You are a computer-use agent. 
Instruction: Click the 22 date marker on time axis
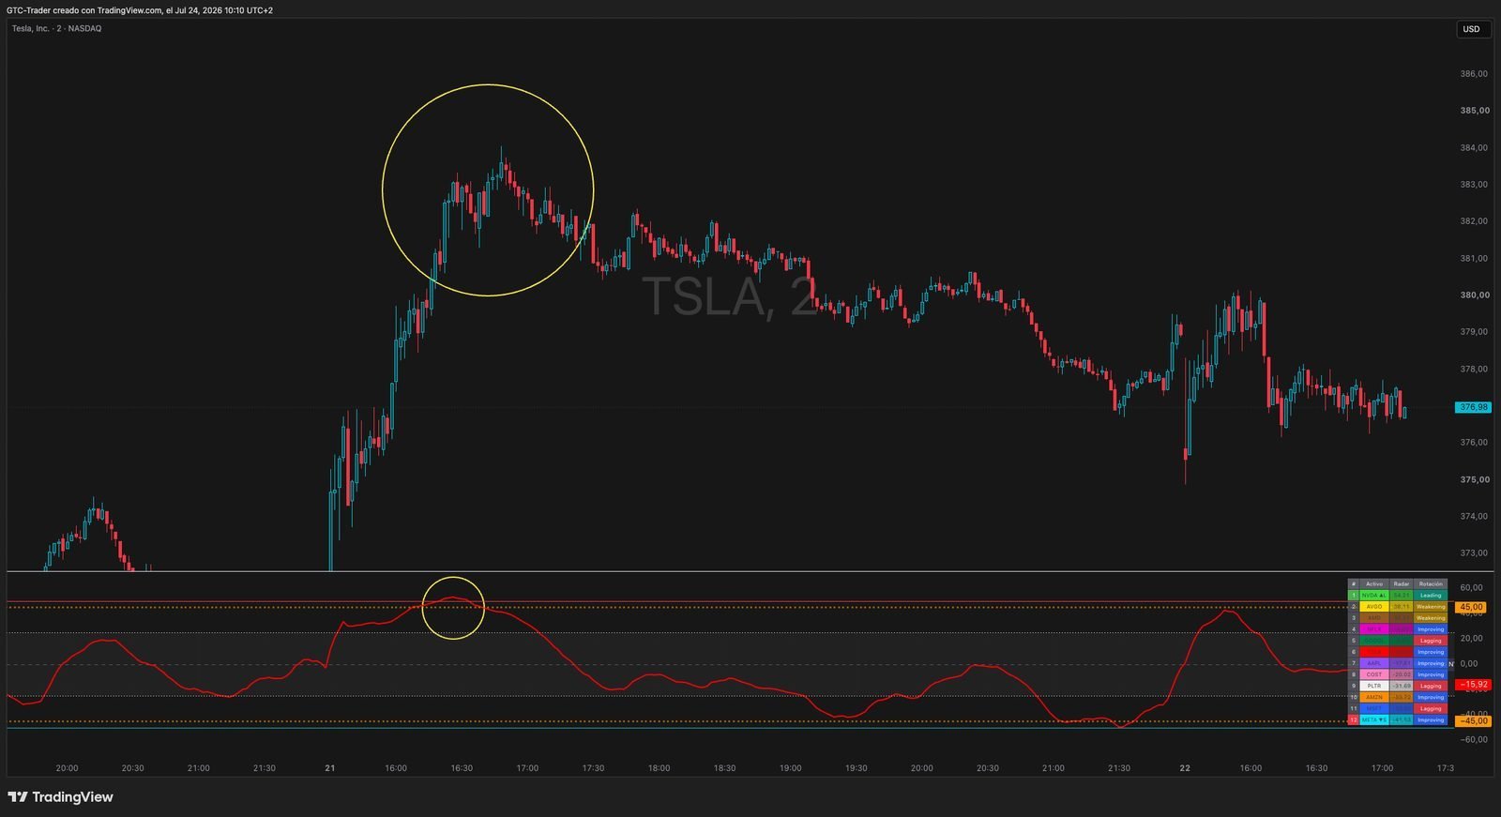pos(1185,768)
